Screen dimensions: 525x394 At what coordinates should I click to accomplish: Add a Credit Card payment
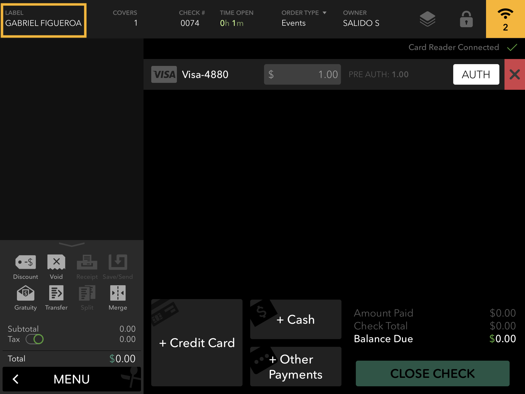pyautogui.click(x=197, y=343)
